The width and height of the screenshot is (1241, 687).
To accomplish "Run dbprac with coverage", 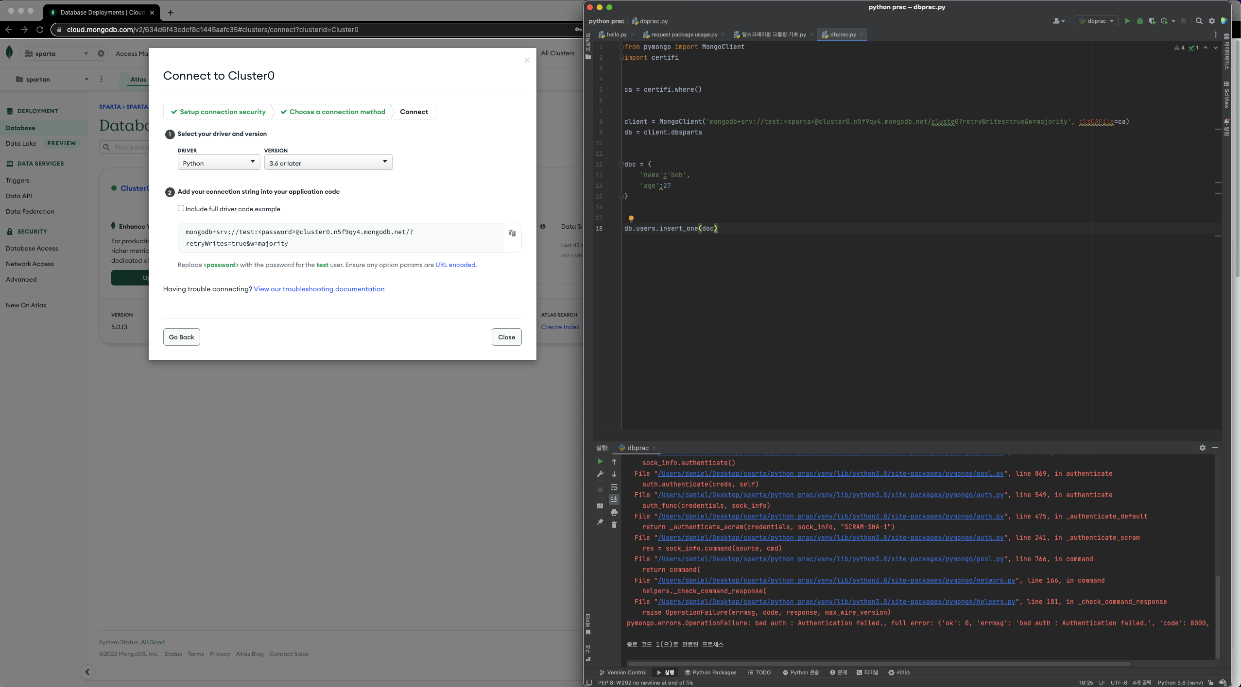I will (x=1152, y=21).
